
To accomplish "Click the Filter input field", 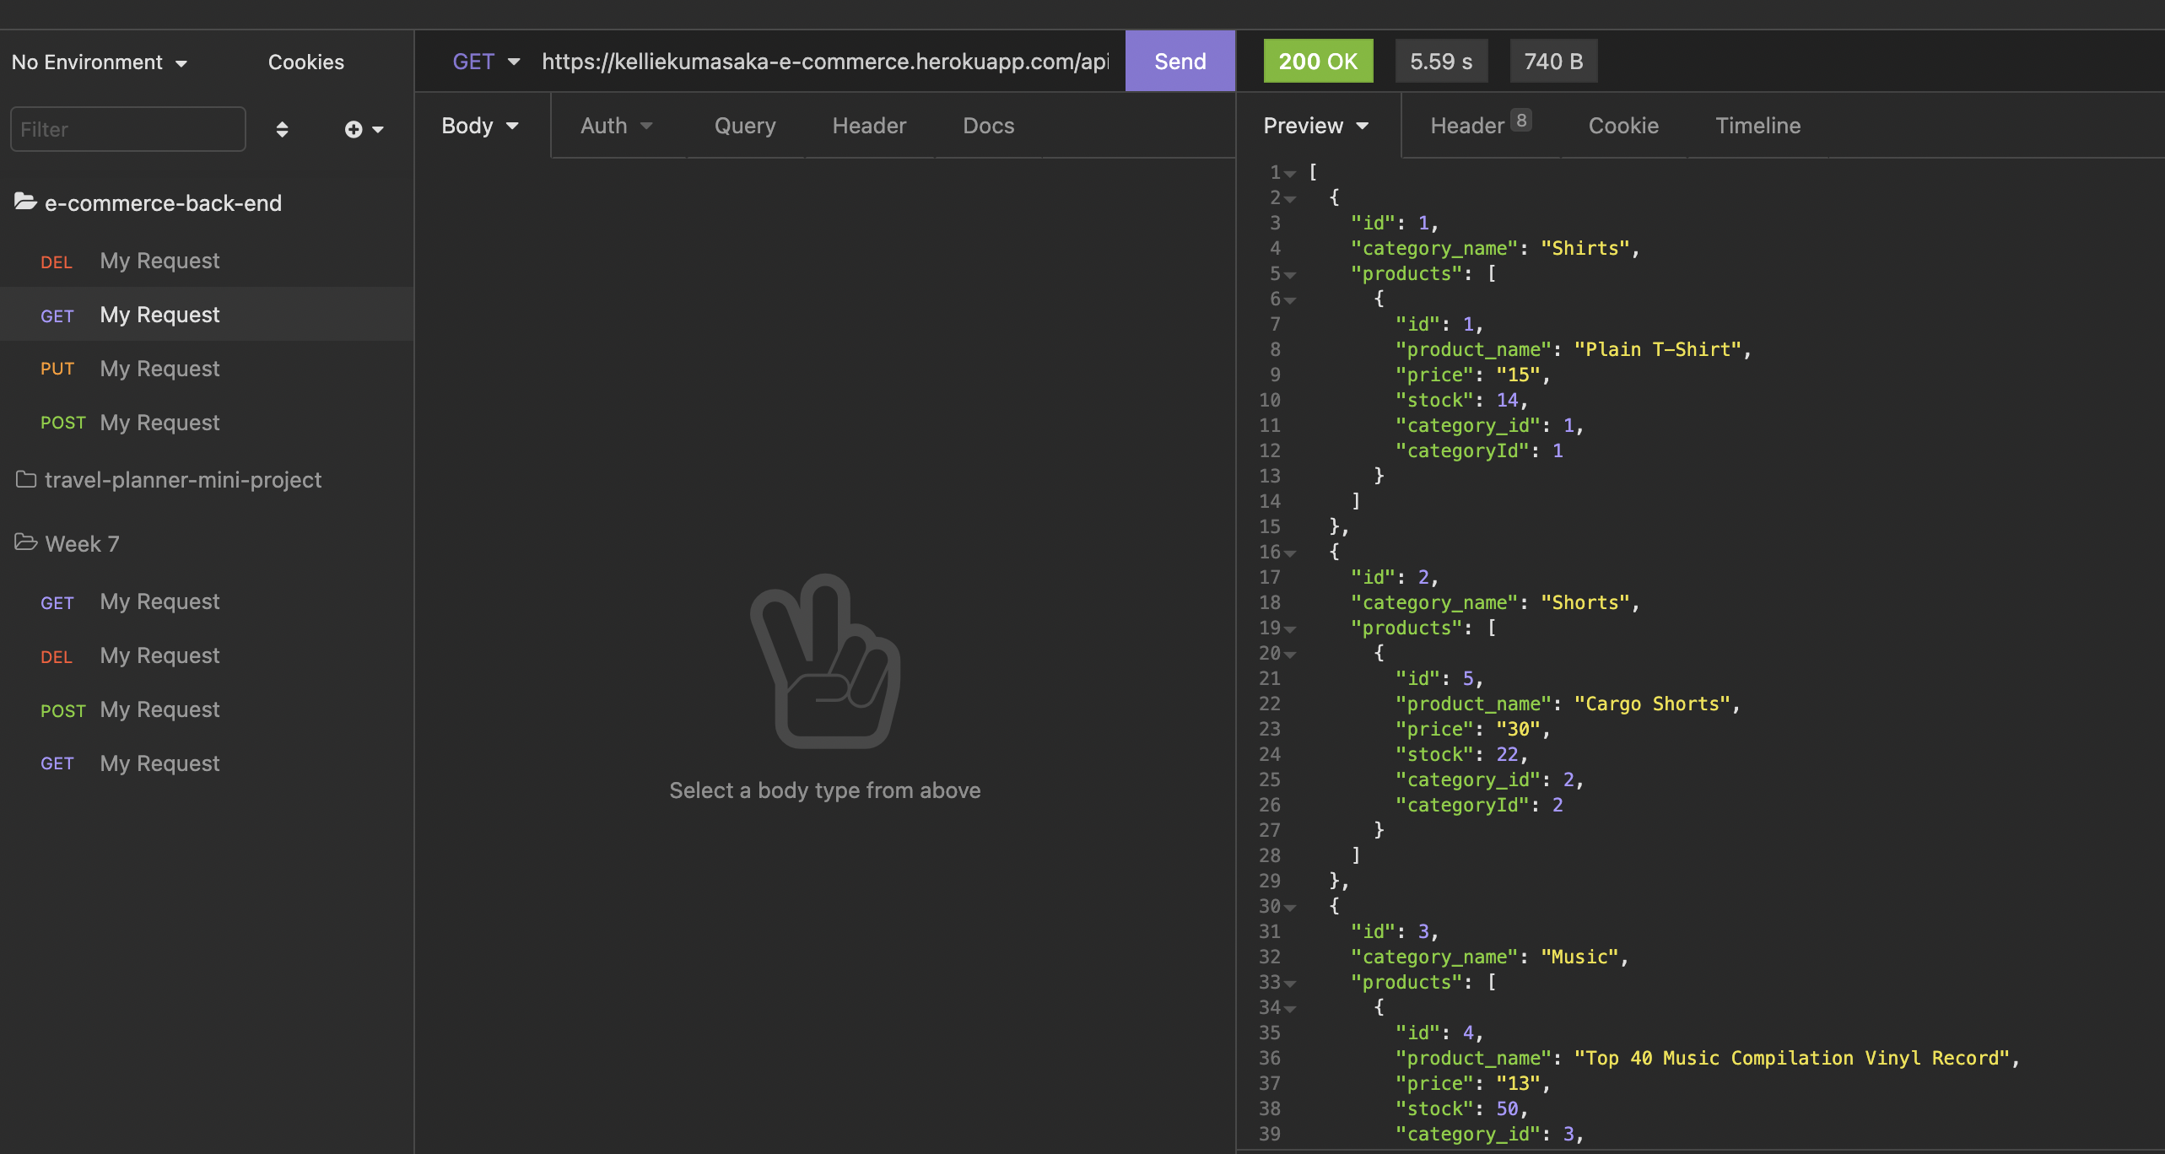I will (128, 129).
